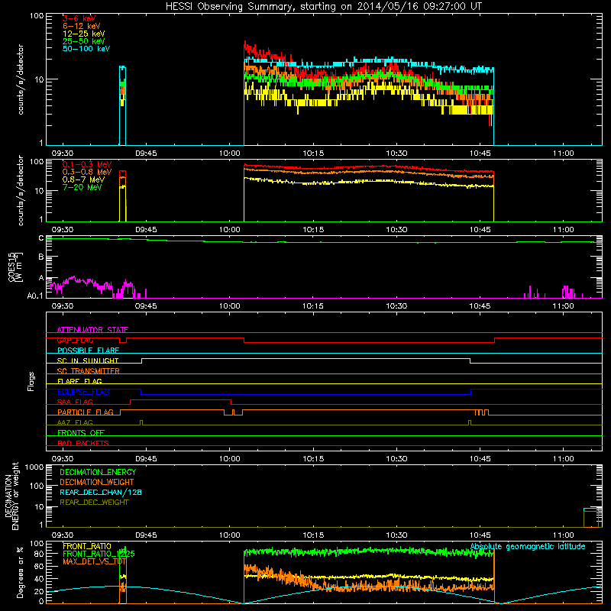The image size is (611, 611).
Task: Select the orange MAX_DET_VS_TOT legend label
Action: pos(94,561)
